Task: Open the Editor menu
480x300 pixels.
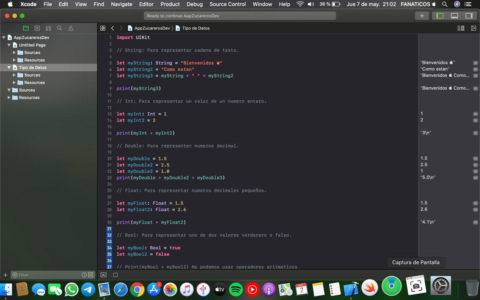Action: point(146,4)
